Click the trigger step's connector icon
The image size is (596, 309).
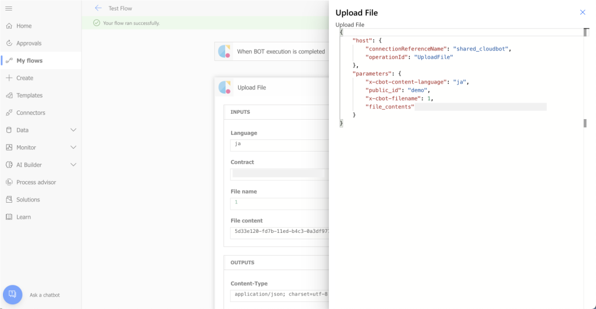pos(224,51)
